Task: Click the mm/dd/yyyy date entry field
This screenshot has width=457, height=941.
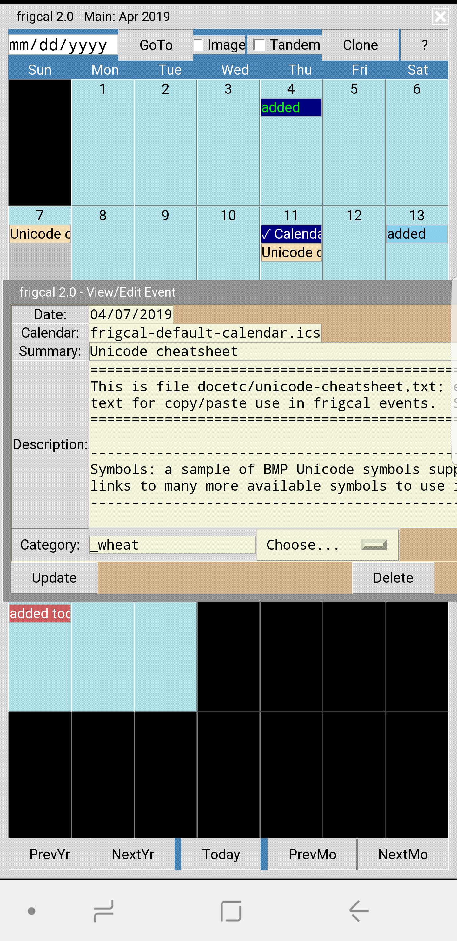Action: point(63,45)
